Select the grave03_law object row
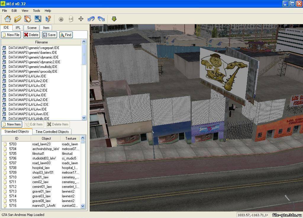The width and height of the screenshot is (303, 218). (x=41, y=196)
